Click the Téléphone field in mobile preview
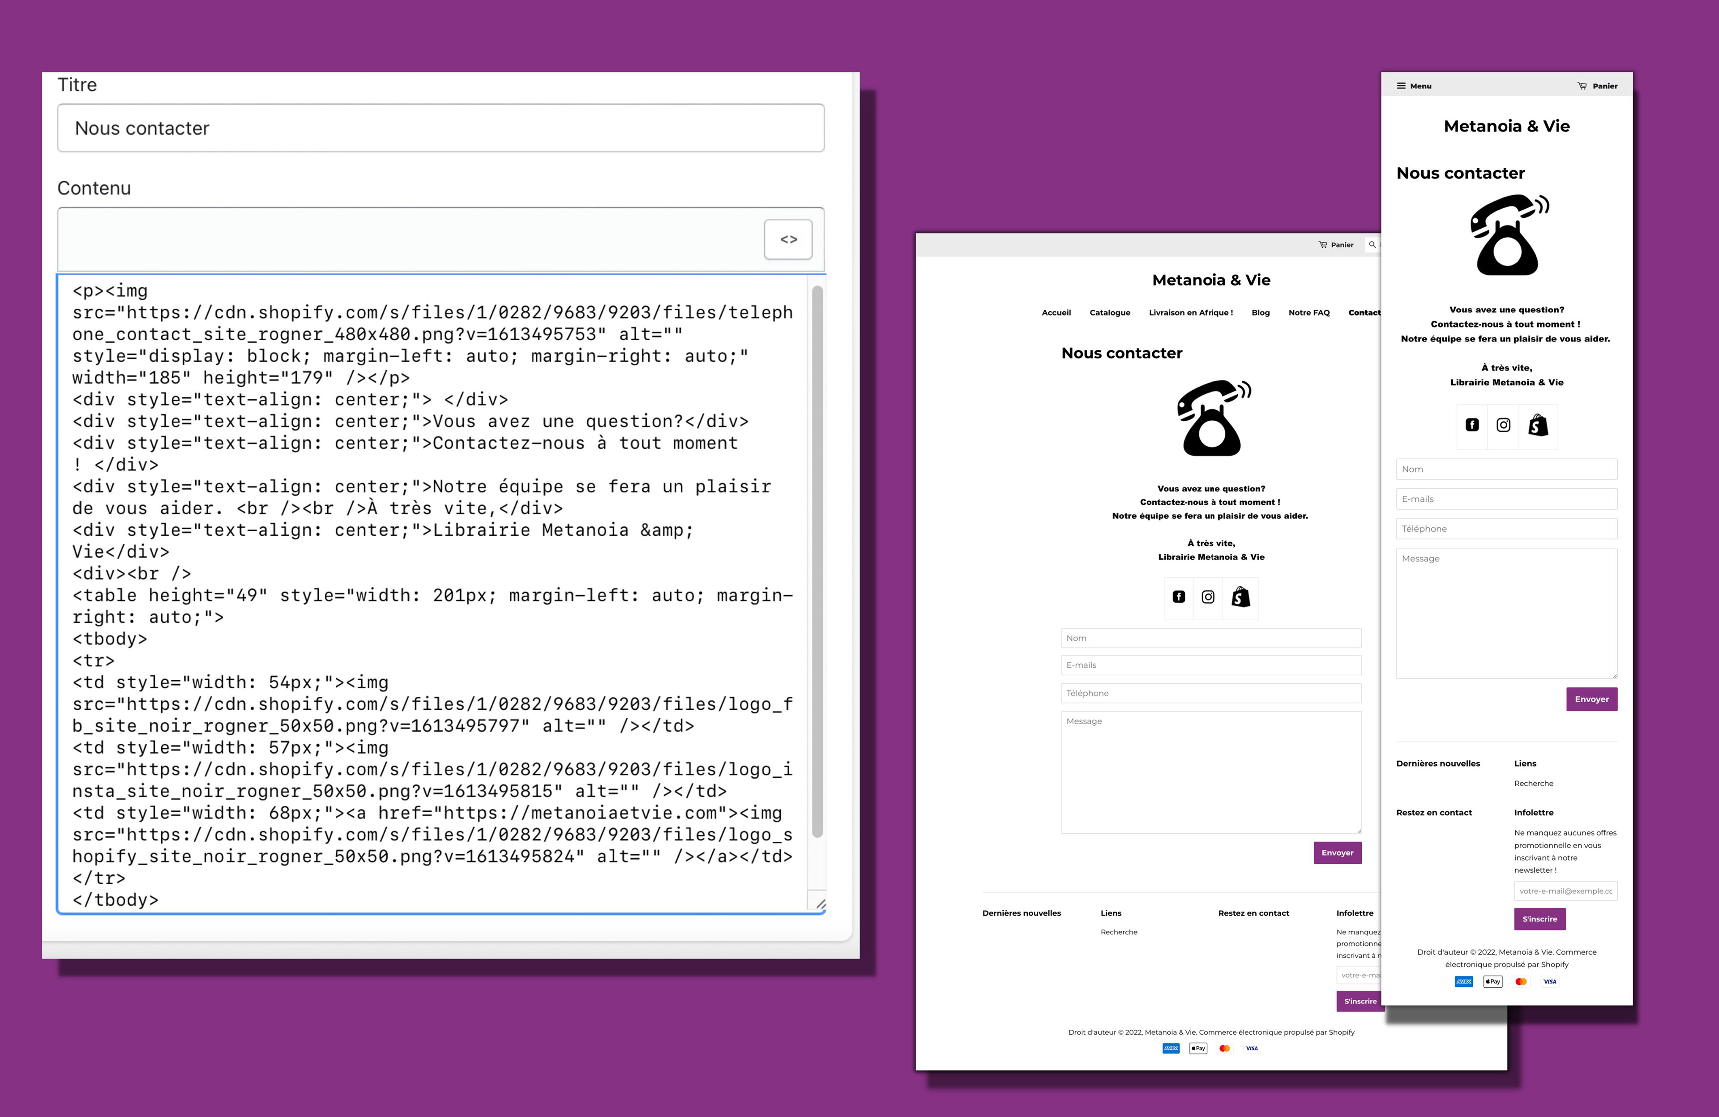1719x1117 pixels. tap(1507, 529)
